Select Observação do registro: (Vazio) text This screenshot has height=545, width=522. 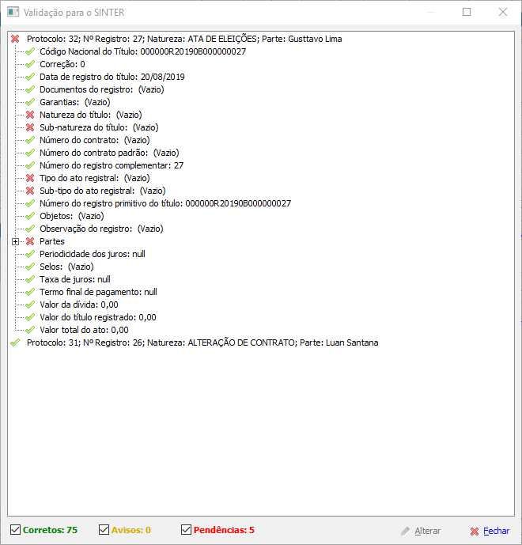(101, 229)
